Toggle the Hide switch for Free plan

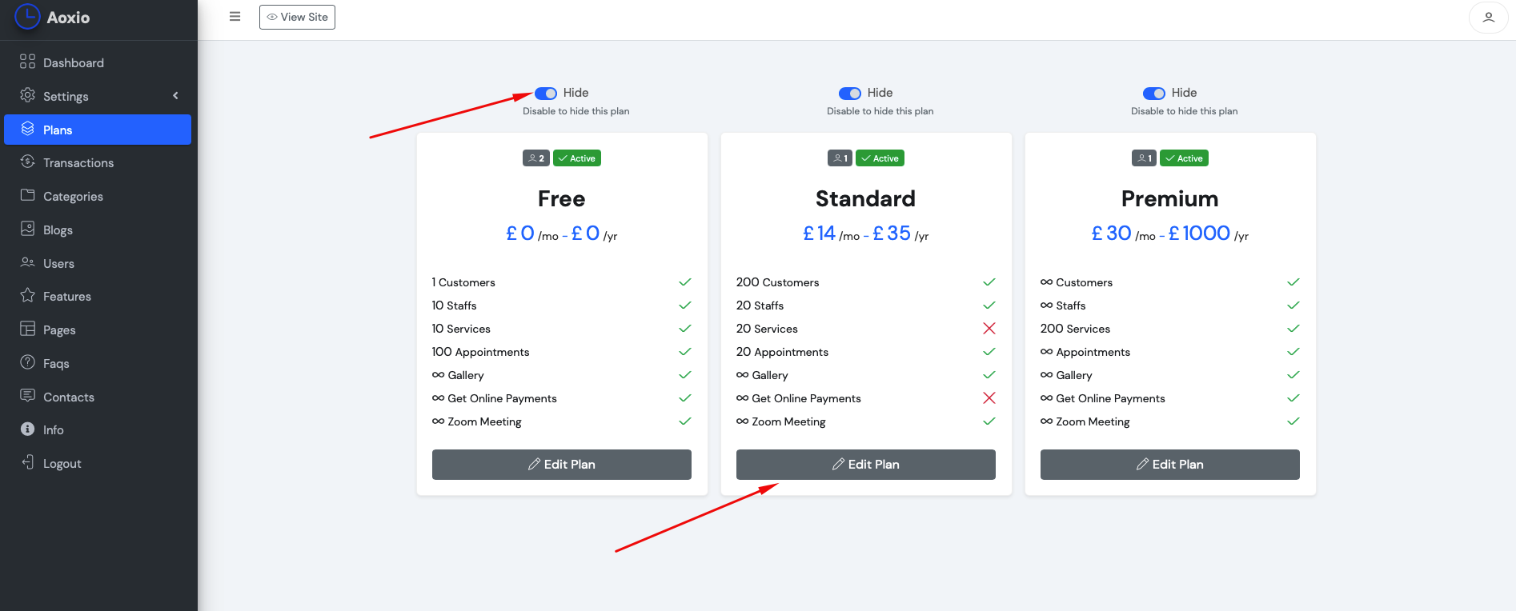(x=546, y=94)
